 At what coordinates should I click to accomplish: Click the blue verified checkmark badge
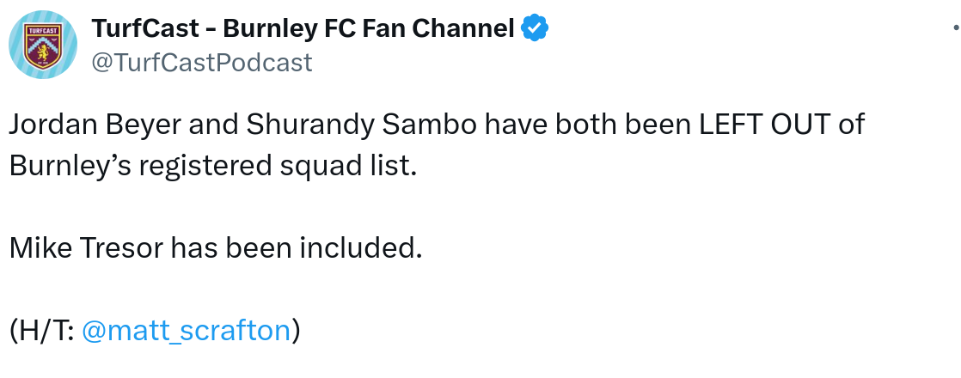pyautogui.click(x=536, y=29)
